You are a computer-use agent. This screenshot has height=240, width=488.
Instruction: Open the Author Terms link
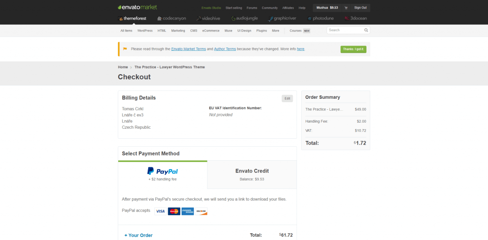[x=225, y=49]
